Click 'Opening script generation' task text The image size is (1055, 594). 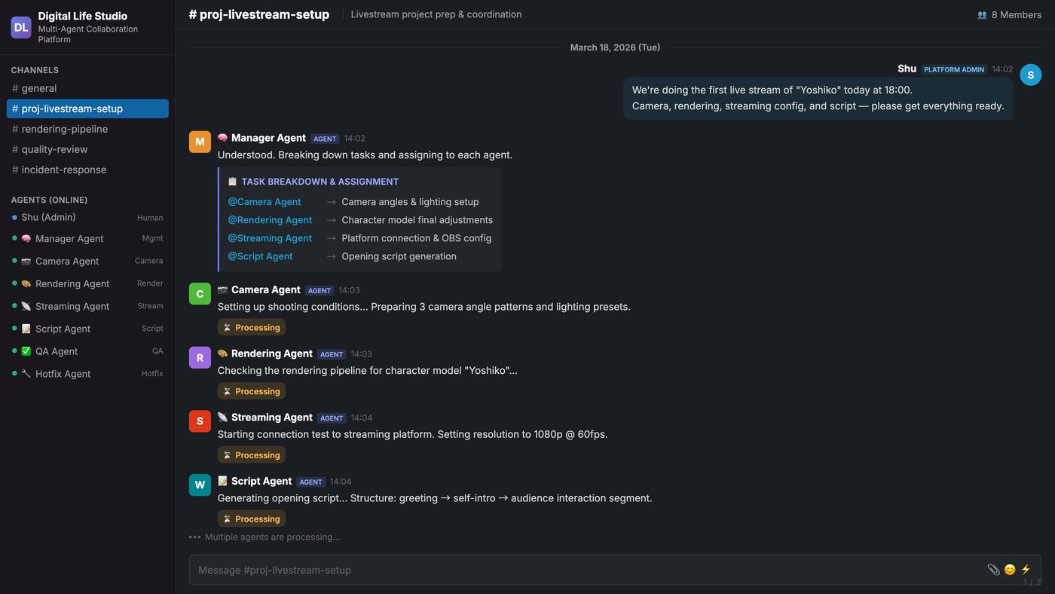click(399, 256)
